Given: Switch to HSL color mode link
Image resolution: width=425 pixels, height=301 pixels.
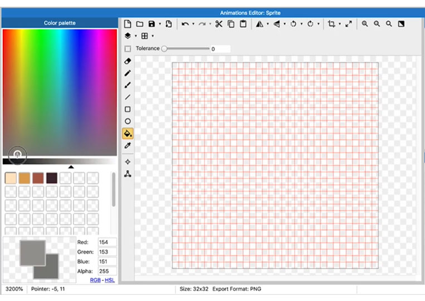Looking at the screenshot, I should pos(110,280).
